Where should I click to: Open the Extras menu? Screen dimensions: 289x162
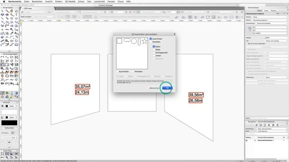coord(81,1)
